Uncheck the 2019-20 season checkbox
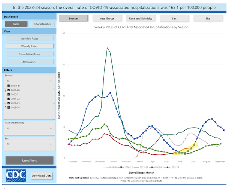Viewport: 229px width, 189px height. [x=8, y=90]
